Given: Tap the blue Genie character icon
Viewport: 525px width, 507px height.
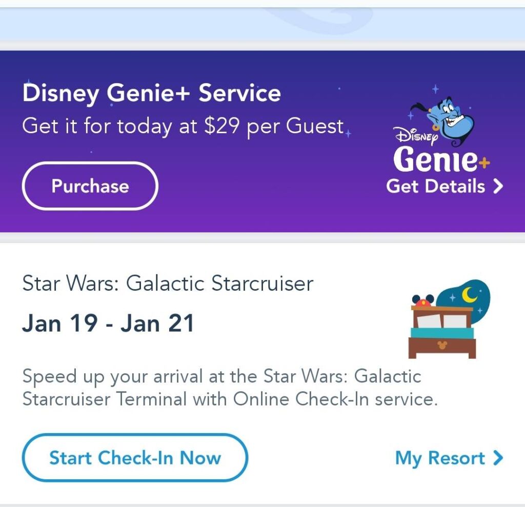Looking at the screenshot, I should (x=447, y=117).
